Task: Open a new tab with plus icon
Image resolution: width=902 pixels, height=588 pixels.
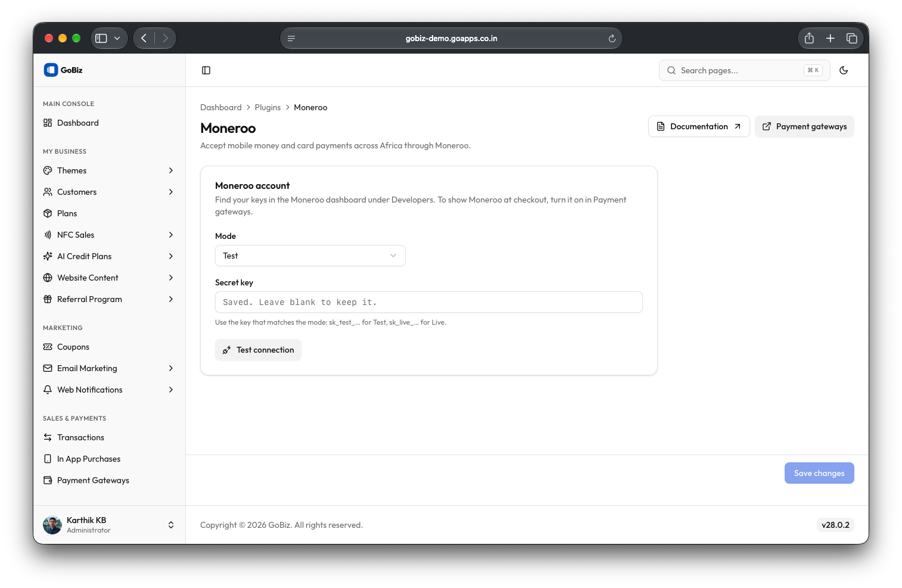Action: pyautogui.click(x=831, y=38)
